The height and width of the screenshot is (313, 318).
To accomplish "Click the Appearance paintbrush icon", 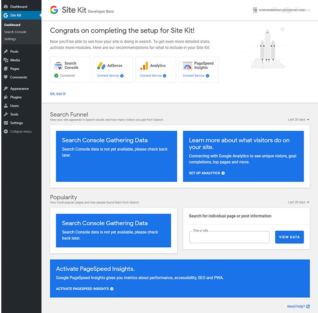I will click(x=5, y=89).
